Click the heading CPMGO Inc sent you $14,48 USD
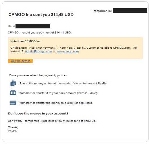 [x=41, y=15]
